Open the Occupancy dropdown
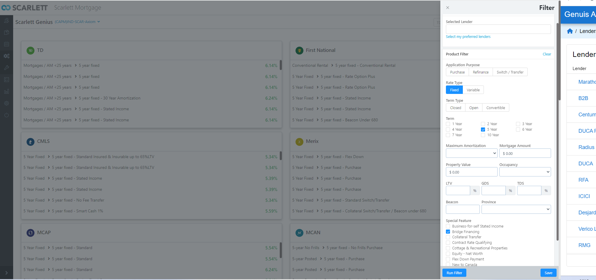The height and width of the screenshot is (280, 596). (525, 172)
